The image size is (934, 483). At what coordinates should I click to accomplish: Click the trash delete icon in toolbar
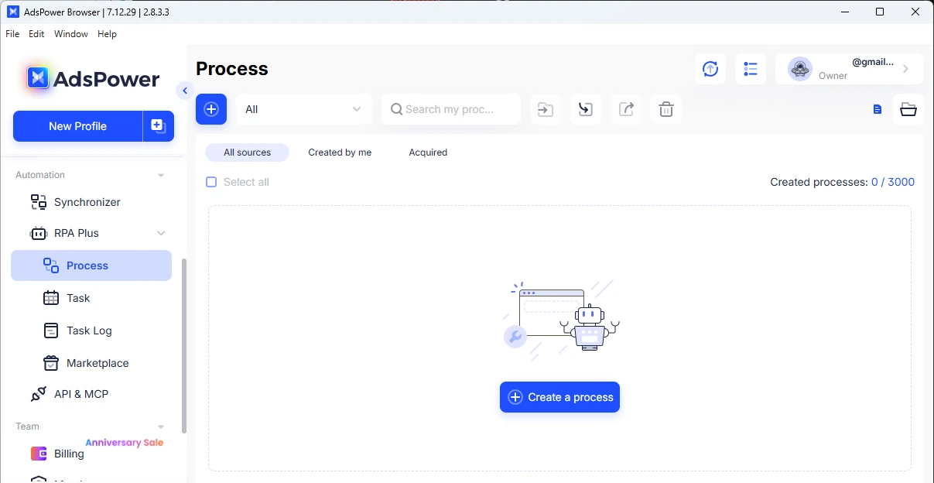pos(665,109)
